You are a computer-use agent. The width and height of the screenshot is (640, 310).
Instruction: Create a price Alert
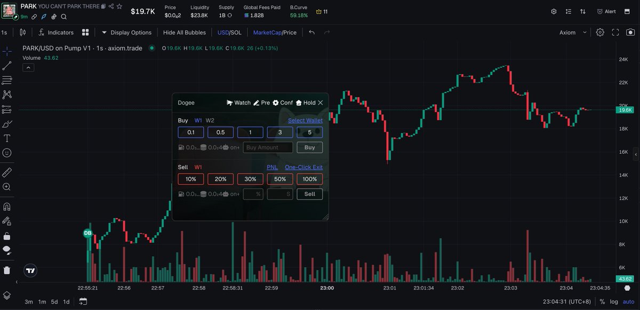606,11
